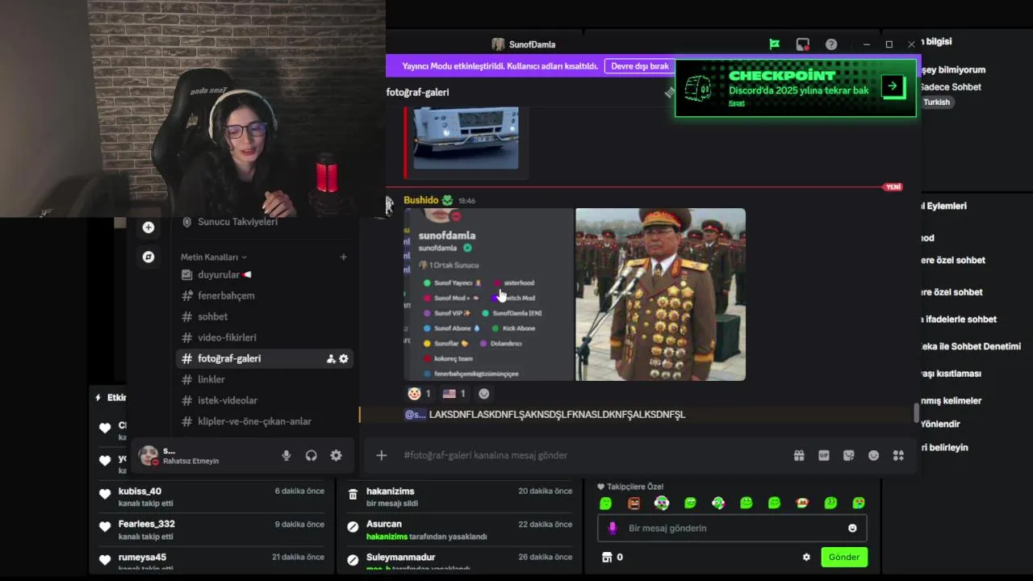
Task: Open the white bus image attachment
Action: point(466,139)
